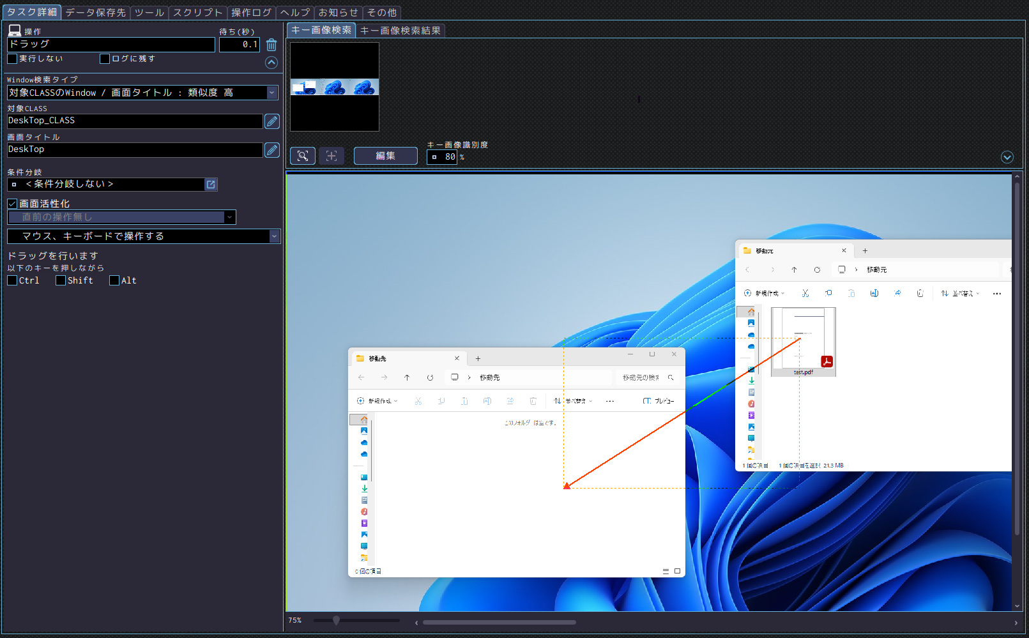Viewport: 1029px width, 638px height.
Task: Click the magnifier image search icon button
Action: tap(303, 156)
